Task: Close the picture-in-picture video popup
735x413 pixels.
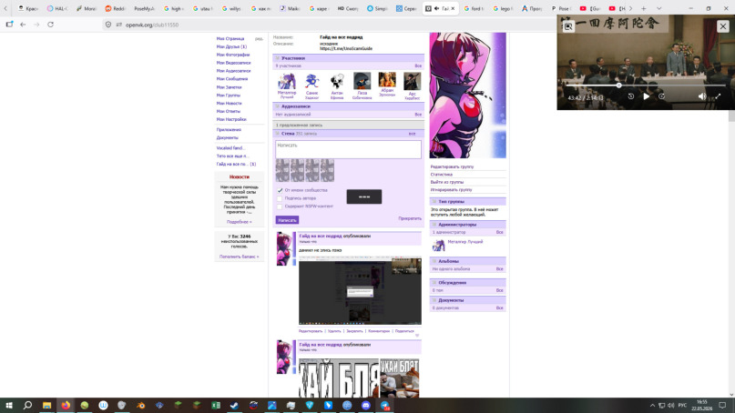Action: tap(723, 26)
